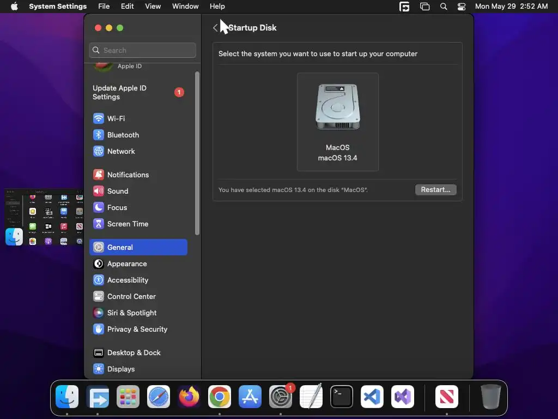Select General in the sidebar
The image size is (558, 419).
click(x=138, y=247)
